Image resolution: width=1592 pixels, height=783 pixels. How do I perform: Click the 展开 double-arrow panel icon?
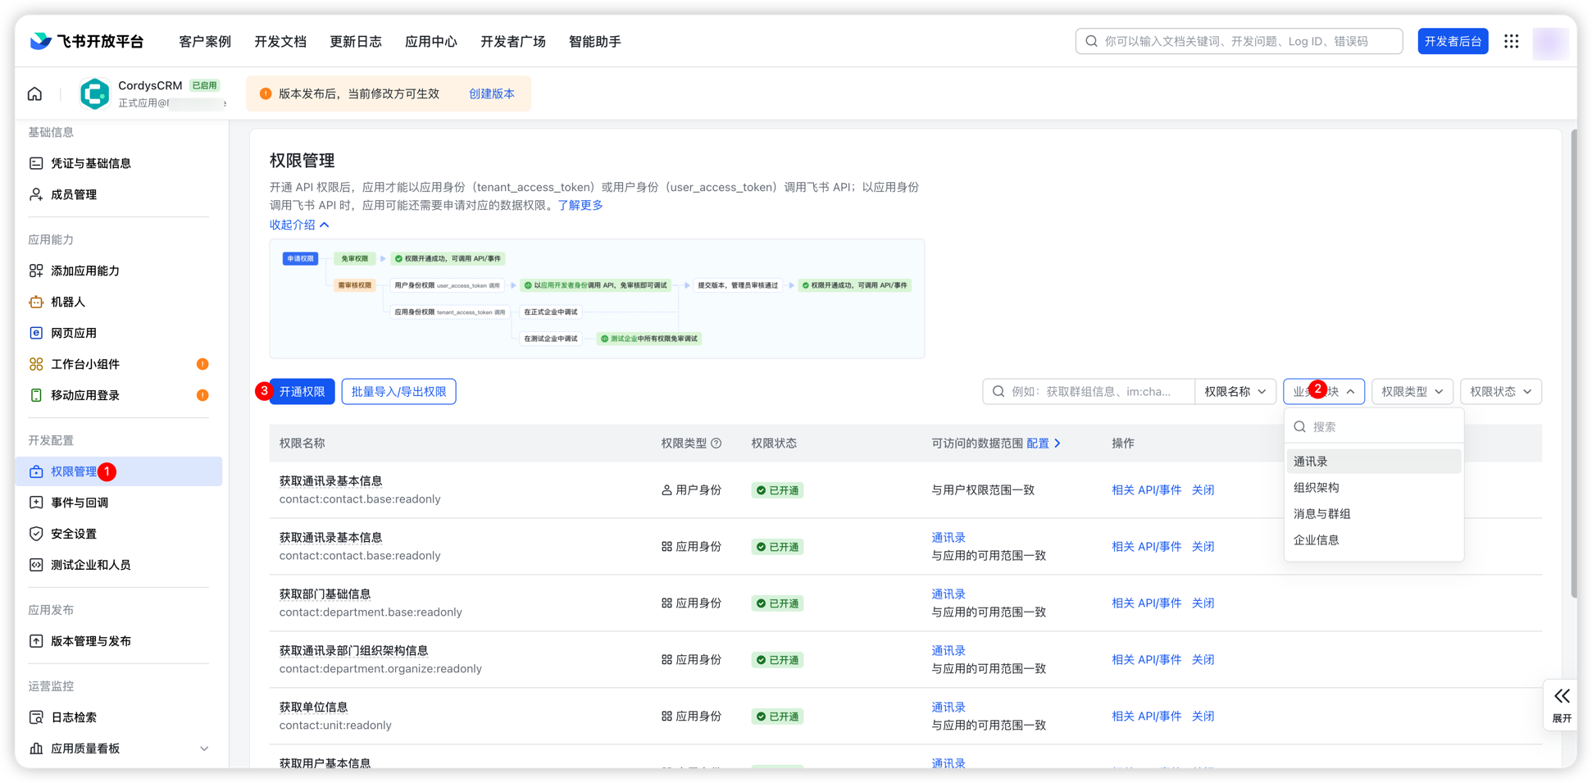click(x=1562, y=697)
